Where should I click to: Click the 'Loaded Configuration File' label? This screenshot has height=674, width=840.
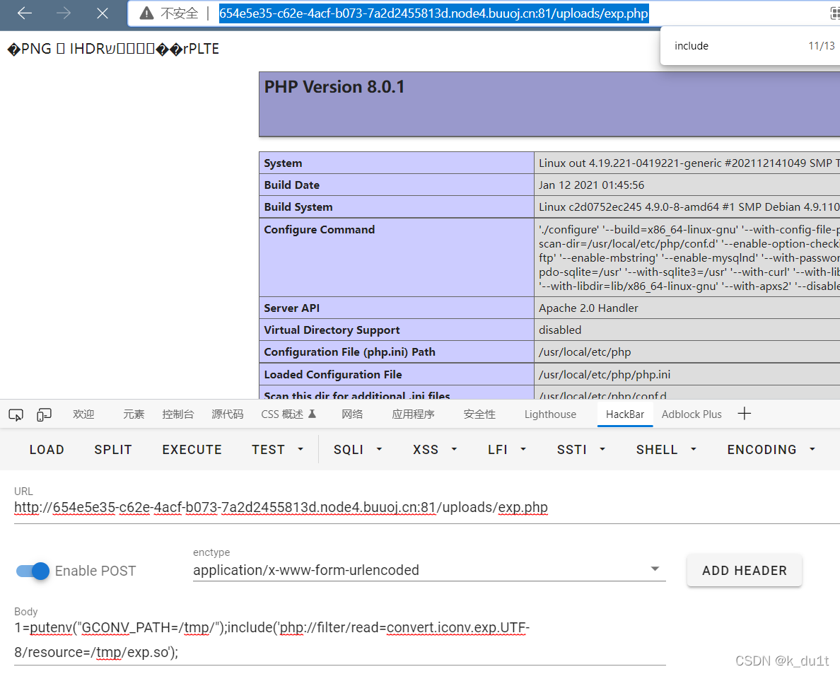(333, 375)
